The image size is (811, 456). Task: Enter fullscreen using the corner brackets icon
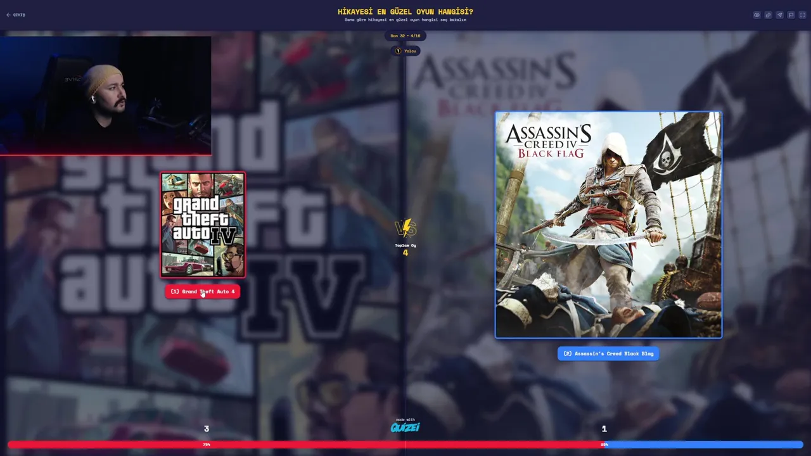pyautogui.click(x=802, y=15)
